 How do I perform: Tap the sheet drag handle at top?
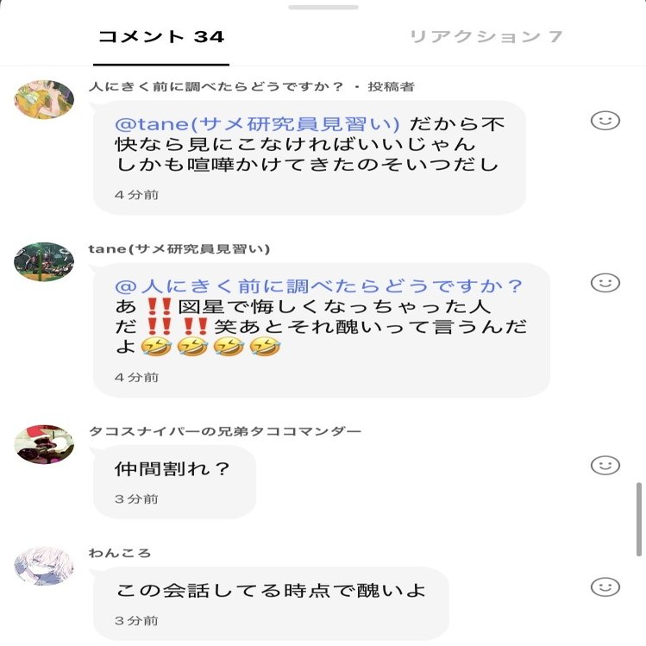[323, 7]
